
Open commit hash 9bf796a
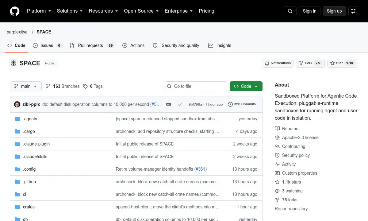coord(195,104)
